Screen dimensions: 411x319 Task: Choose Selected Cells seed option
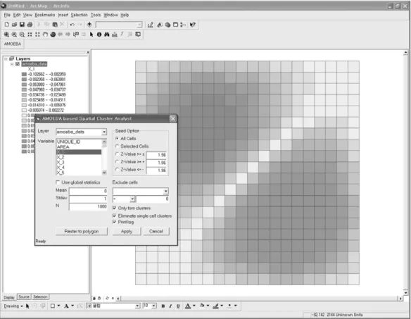(x=117, y=146)
